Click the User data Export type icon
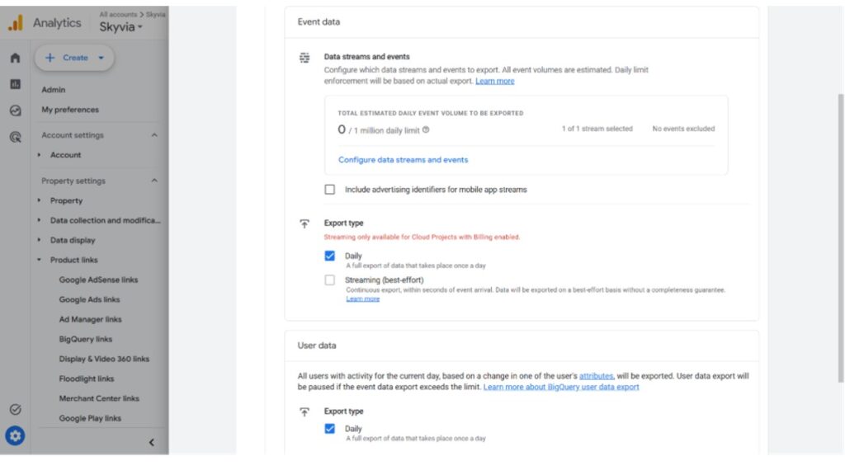 coord(304,412)
